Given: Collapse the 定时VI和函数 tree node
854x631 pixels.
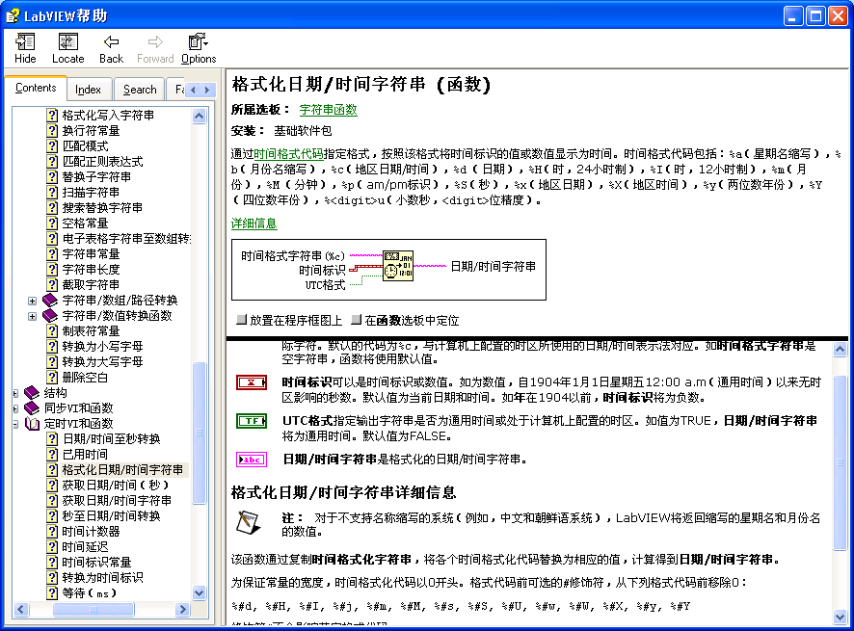Looking at the screenshot, I should click(x=16, y=424).
